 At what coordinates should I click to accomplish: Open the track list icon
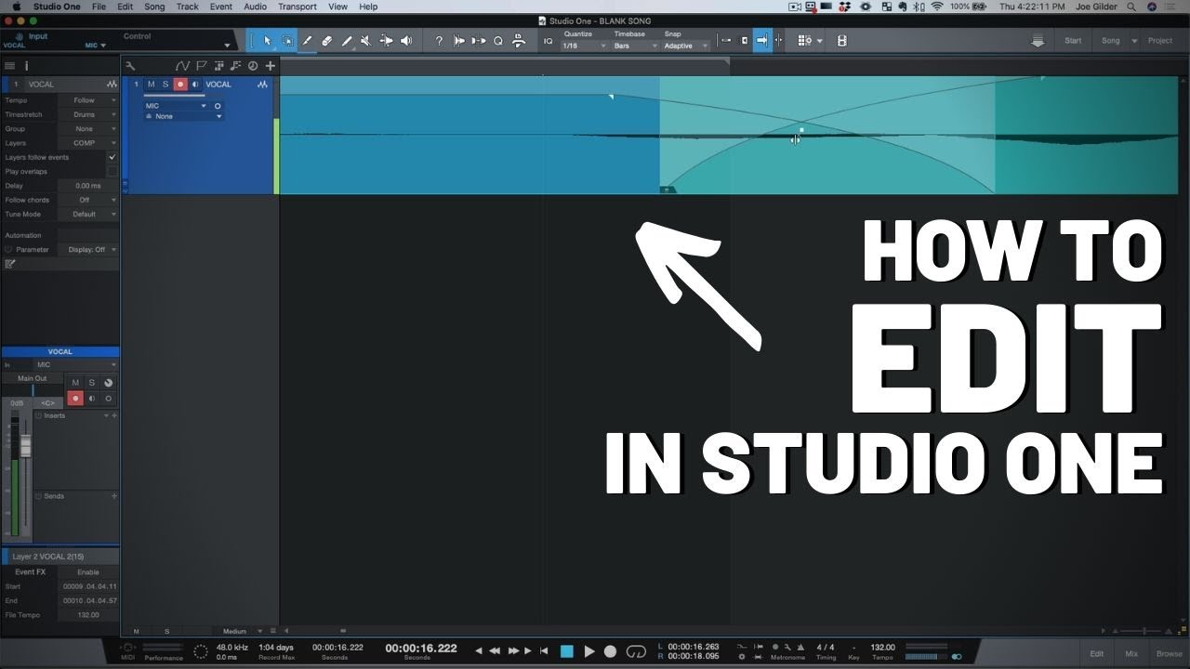9,66
